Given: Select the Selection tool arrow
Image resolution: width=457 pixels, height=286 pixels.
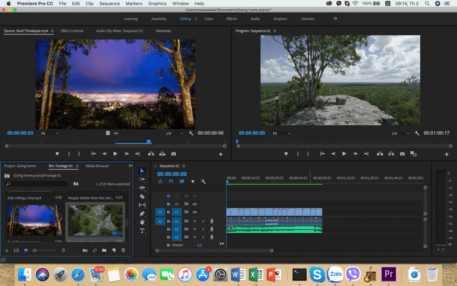Looking at the screenshot, I should tap(142, 171).
